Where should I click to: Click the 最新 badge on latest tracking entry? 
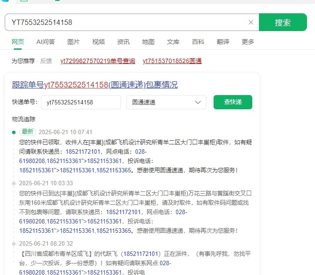tap(28, 132)
